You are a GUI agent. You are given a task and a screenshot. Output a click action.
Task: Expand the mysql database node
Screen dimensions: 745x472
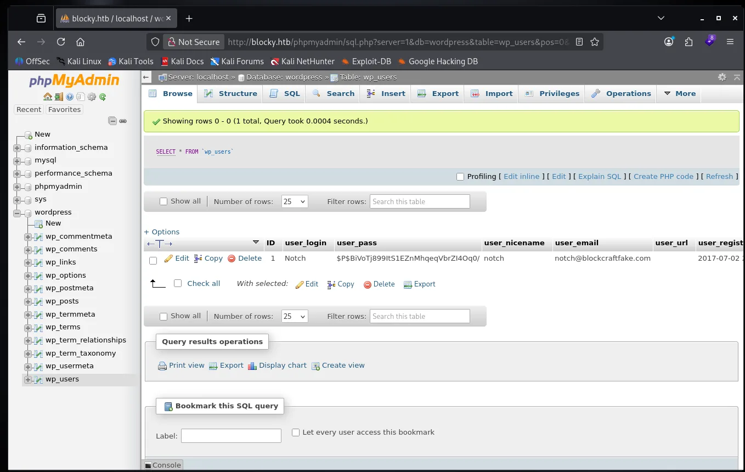[x=17, y=161]
